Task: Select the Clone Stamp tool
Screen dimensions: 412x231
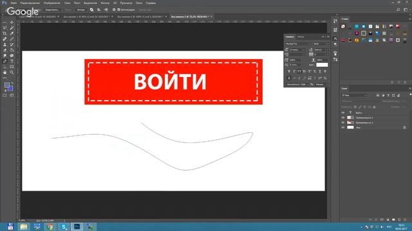Action: pos(5,44)
